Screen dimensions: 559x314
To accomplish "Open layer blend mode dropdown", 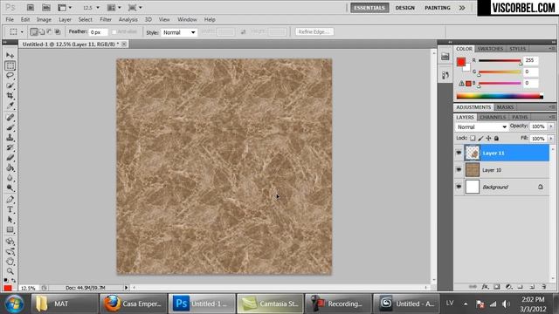I will click(x=481, y=126).
